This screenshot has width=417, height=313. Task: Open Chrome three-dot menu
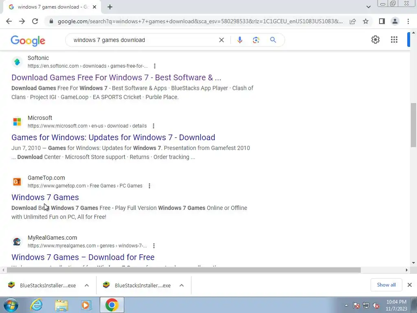click(x=408, y=21)
